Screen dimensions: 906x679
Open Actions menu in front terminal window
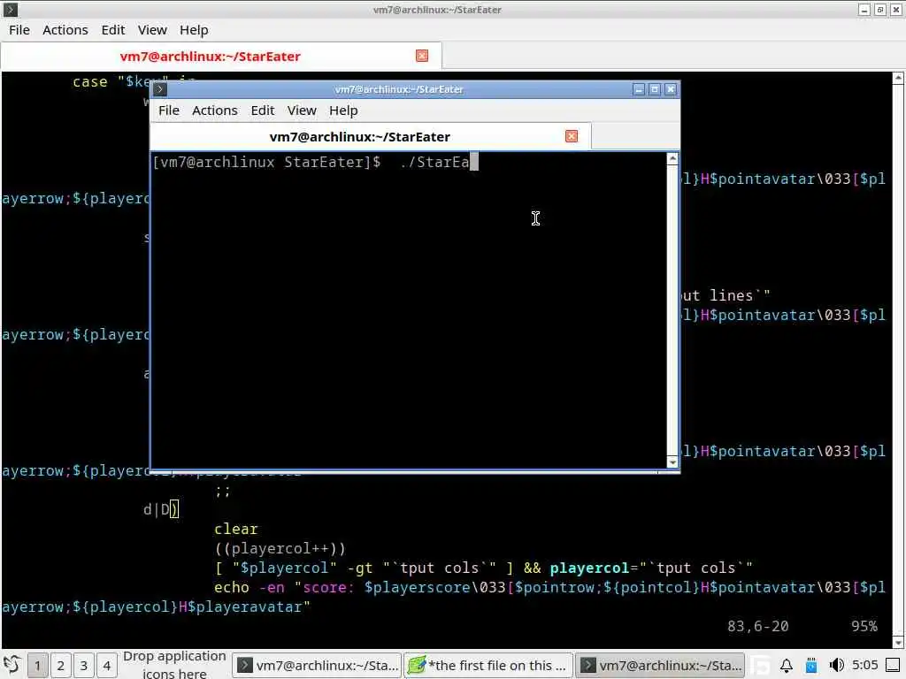(x=214, y=111)
